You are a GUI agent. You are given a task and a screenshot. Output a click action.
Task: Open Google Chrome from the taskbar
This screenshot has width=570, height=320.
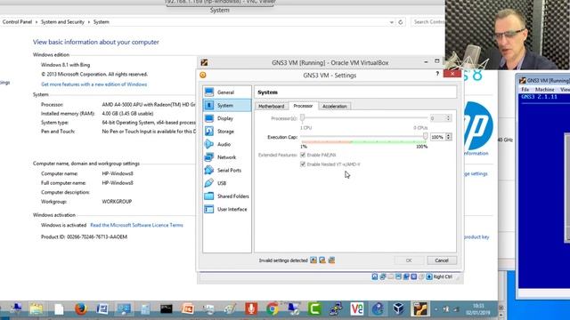pyautogui.click(x=272, y=308)
